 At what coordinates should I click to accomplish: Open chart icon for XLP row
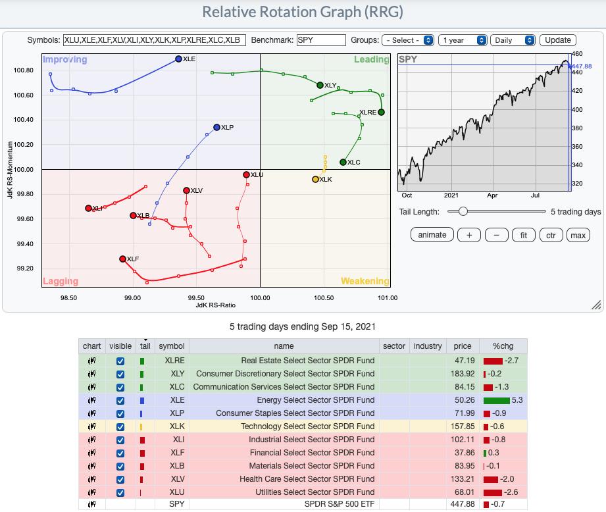[x=91, y=413]
